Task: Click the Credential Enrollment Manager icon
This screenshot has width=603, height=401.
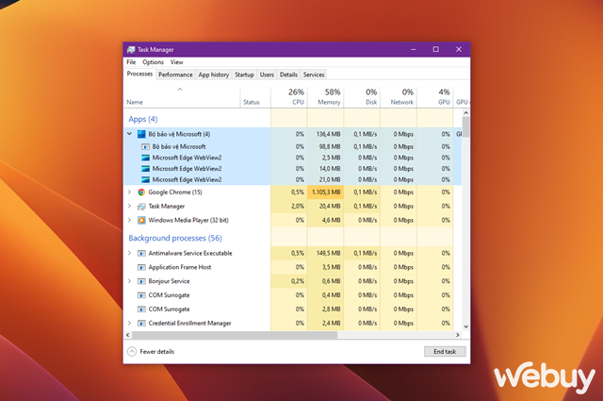Action: click(x=141, y=324)
